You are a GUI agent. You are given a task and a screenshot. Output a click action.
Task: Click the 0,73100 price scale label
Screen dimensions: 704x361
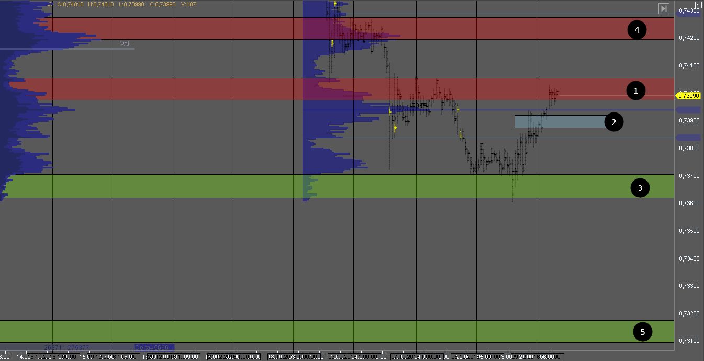tap(688, 341)
